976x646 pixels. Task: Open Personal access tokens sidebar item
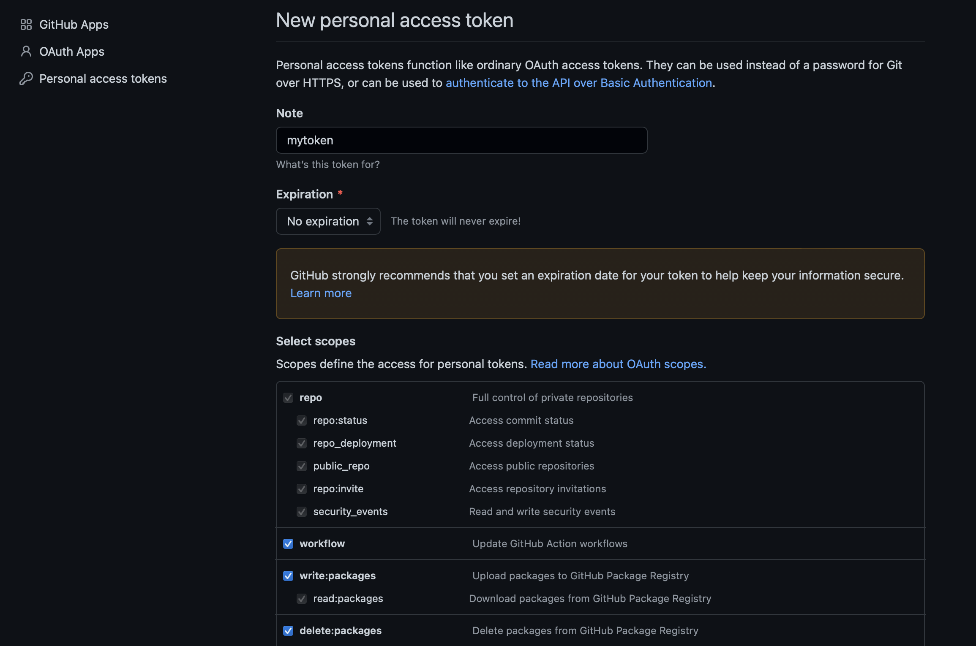click(x=103, y=79)
